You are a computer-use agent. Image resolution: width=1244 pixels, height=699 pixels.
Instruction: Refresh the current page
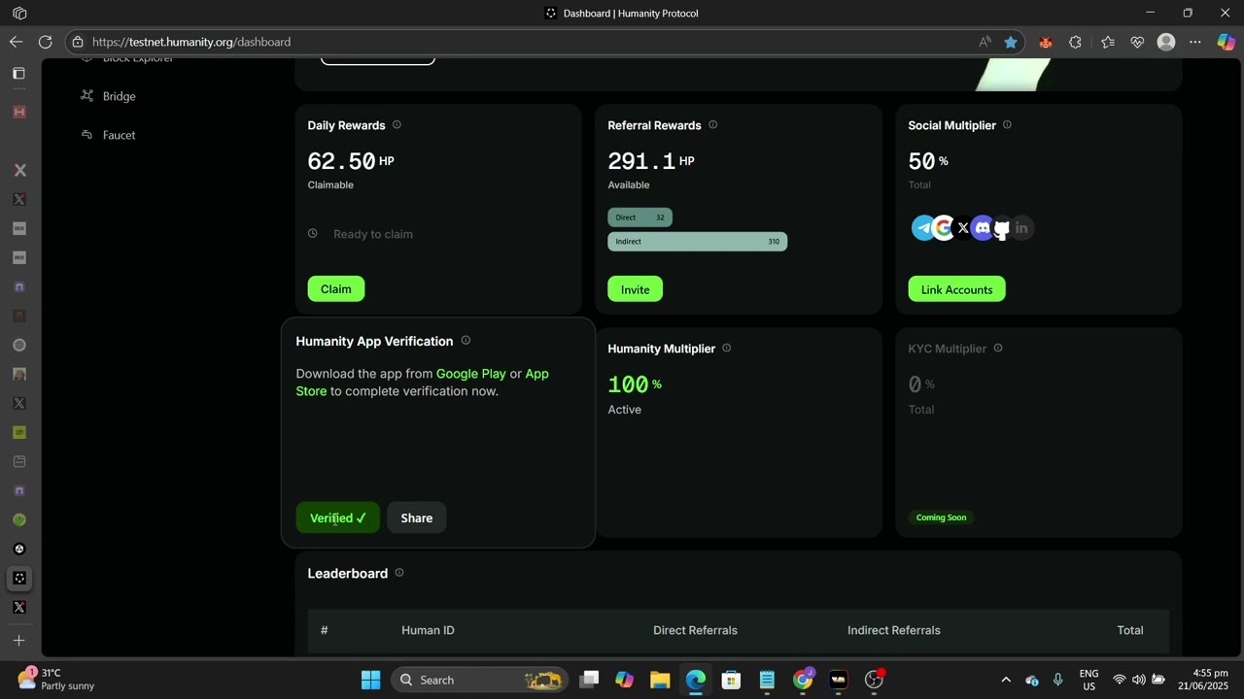pos(46,42)
